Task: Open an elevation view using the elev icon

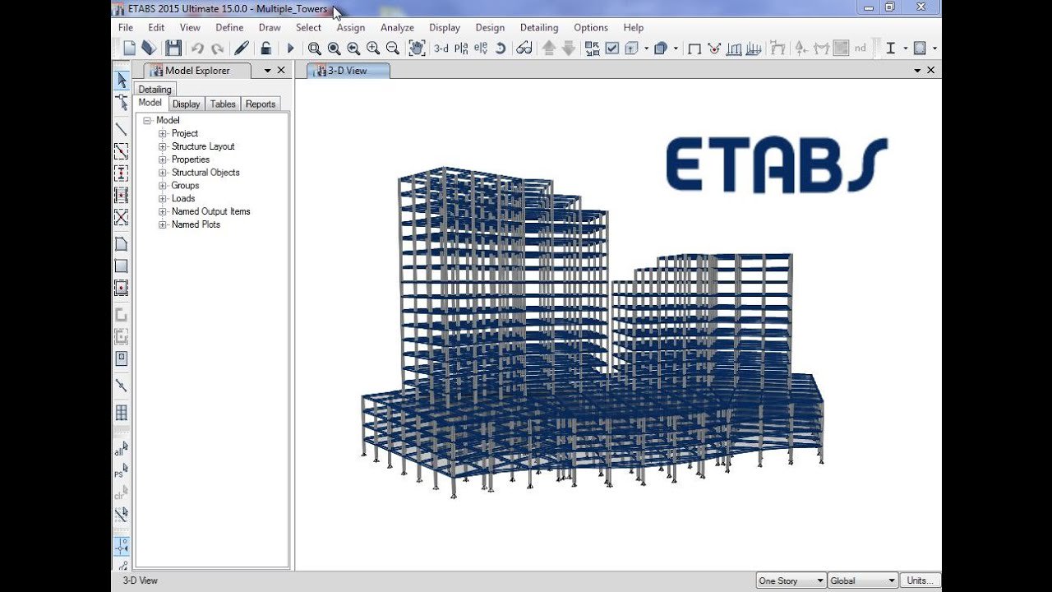Action: 480,49
